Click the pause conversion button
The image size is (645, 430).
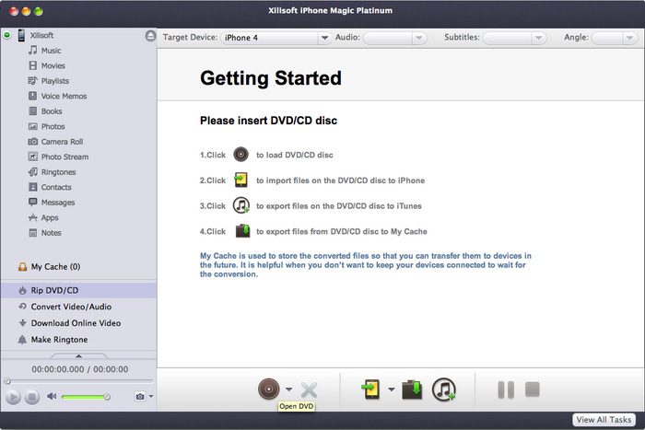coord(506,389)
